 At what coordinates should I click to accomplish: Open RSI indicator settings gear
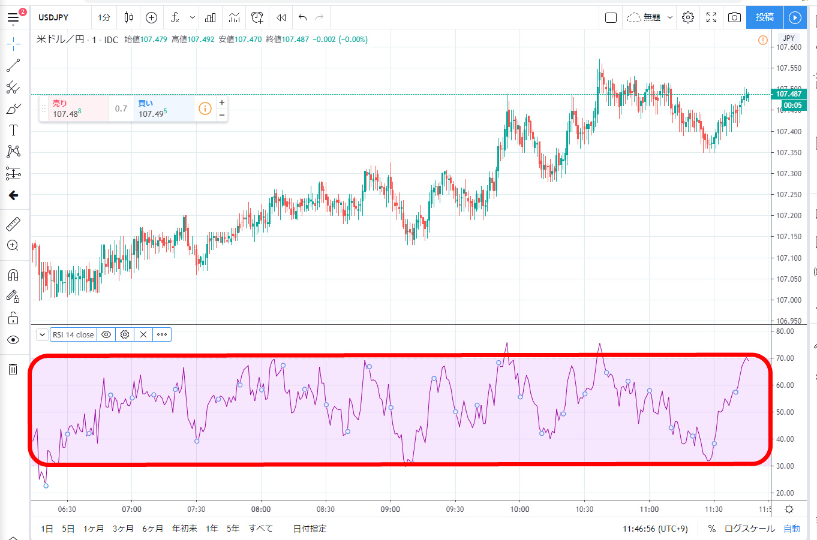(x=125, y=334)
